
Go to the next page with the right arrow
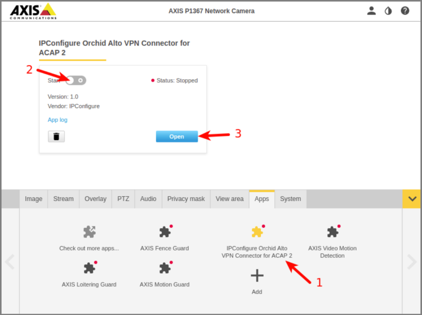tap(412, 261)
